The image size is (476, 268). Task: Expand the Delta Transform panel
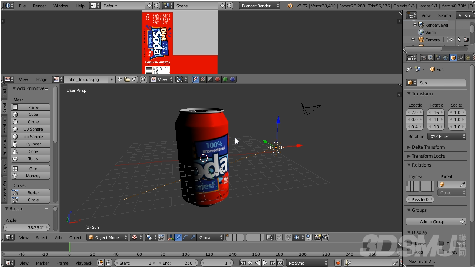click(x=428, y=147)
